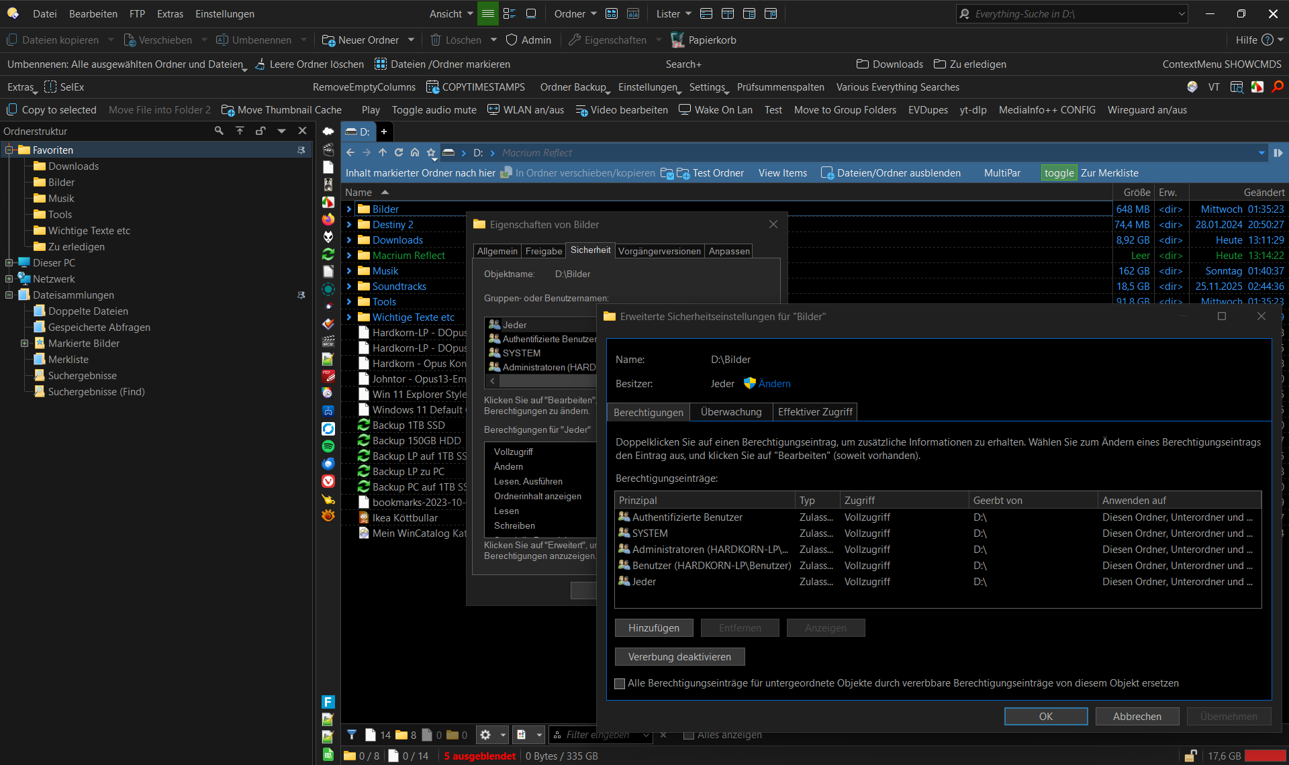Check the replace child permission entries checkbox
Viewport: 1289px width, 765px height.
coord(620,684)
